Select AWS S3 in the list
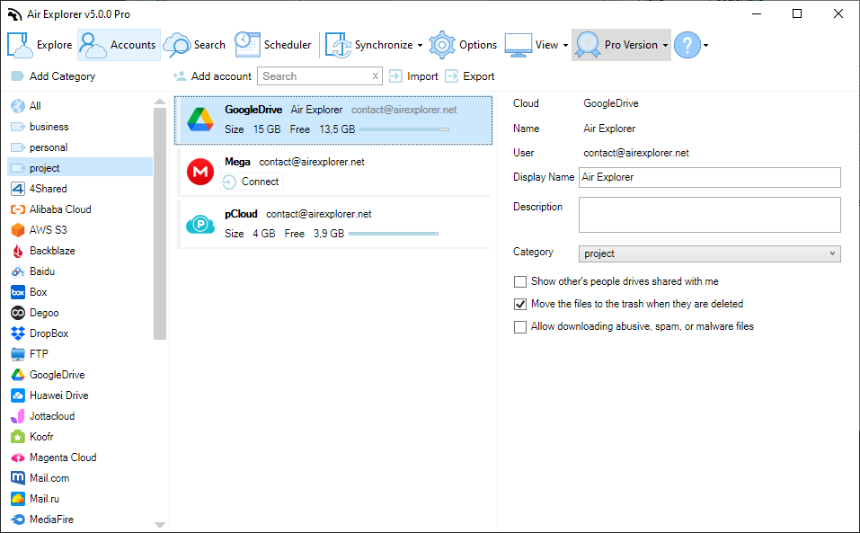Screen dimensions: 860x533 (x=80, y=230)
